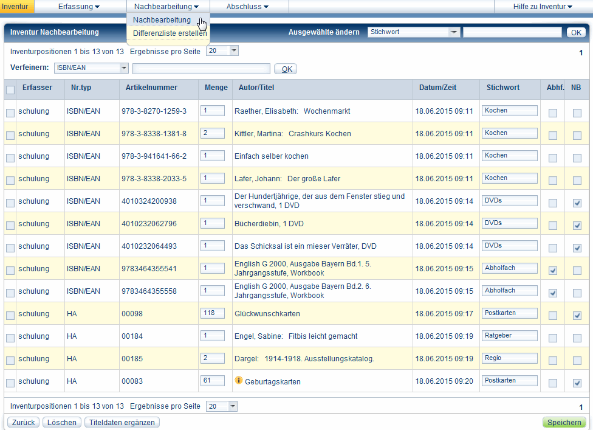The image size is (593, 430).
Task: Click the info icon beside Geburtagskarten
Action: click(x=239, y=381)
